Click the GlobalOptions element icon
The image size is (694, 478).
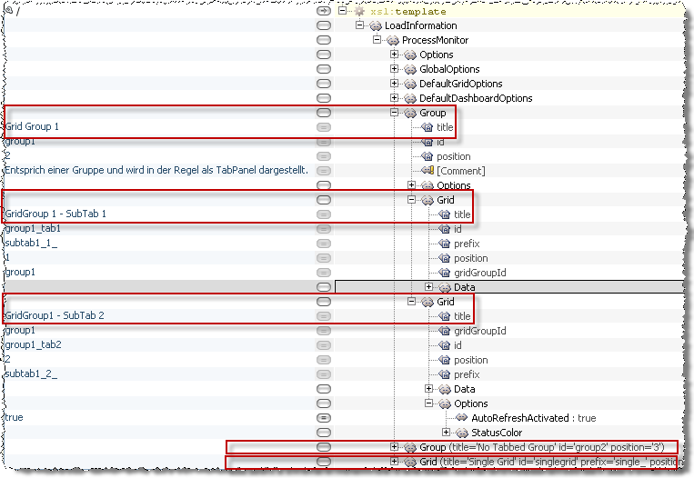(x=410, y=69)
